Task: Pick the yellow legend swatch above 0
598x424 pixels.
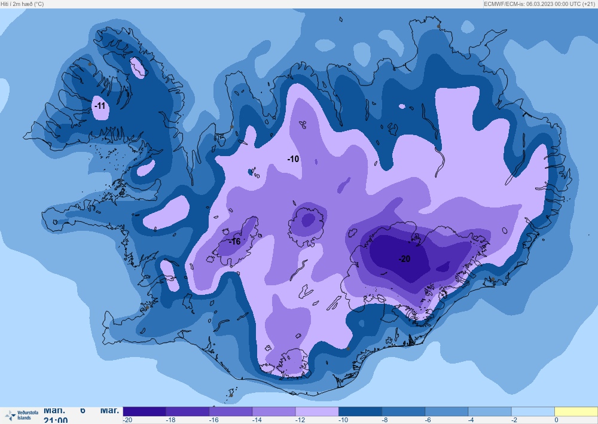Action: pyautogui.click(x=576, y=411)
